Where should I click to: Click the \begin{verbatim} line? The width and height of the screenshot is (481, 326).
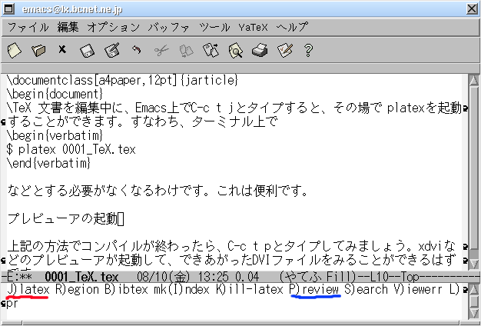pyautogui.click(x=55, y=135)
